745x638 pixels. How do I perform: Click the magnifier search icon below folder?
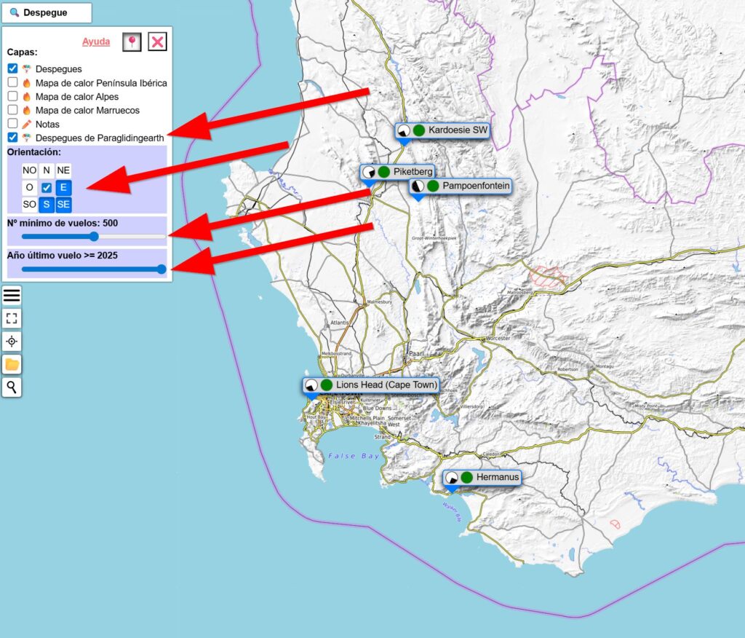(x=12, y=387)
